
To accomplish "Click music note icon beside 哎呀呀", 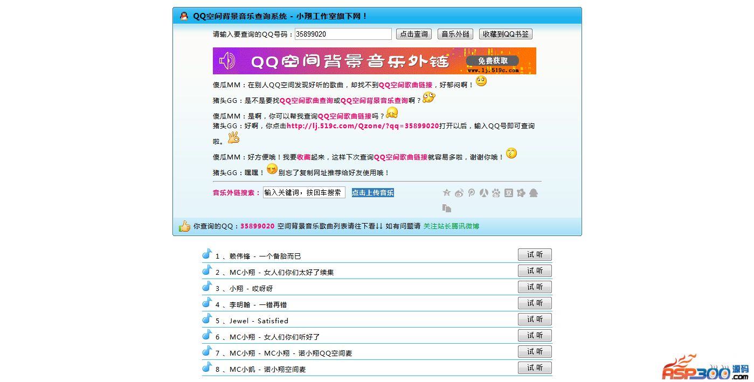I will click(x=207, y=286).
